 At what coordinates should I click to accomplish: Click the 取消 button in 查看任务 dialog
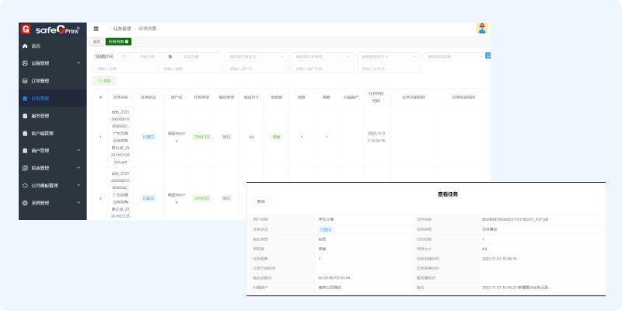click(261, 201)
